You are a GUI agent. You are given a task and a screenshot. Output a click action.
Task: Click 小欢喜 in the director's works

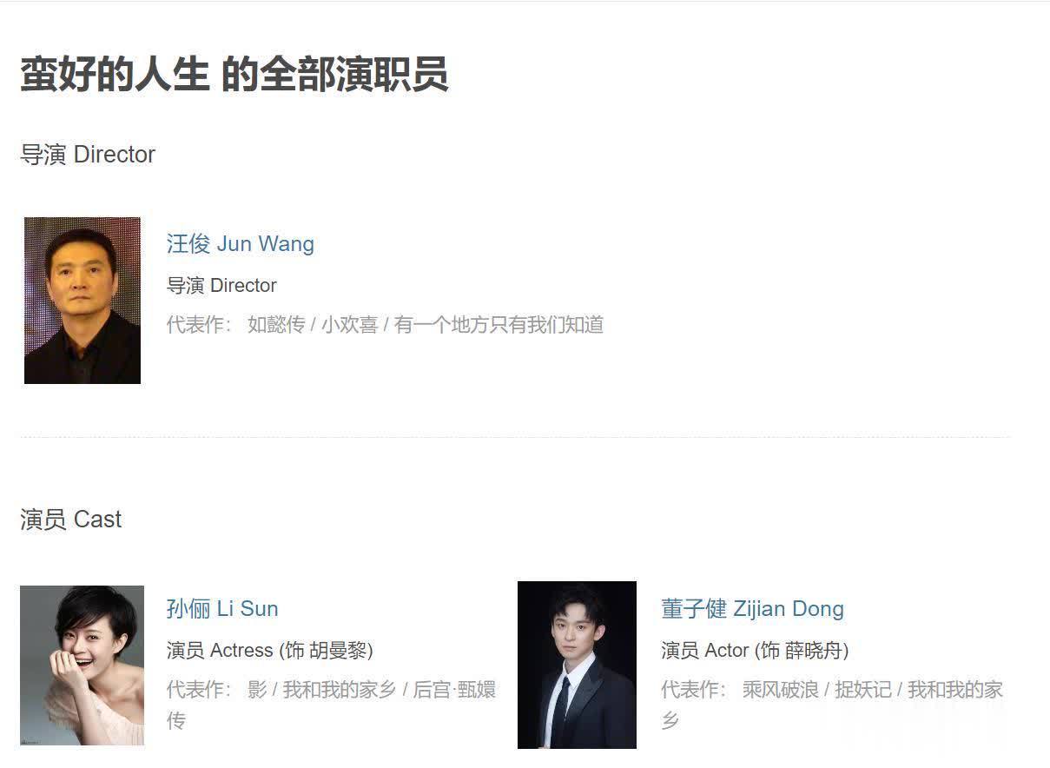coord(350,325)
